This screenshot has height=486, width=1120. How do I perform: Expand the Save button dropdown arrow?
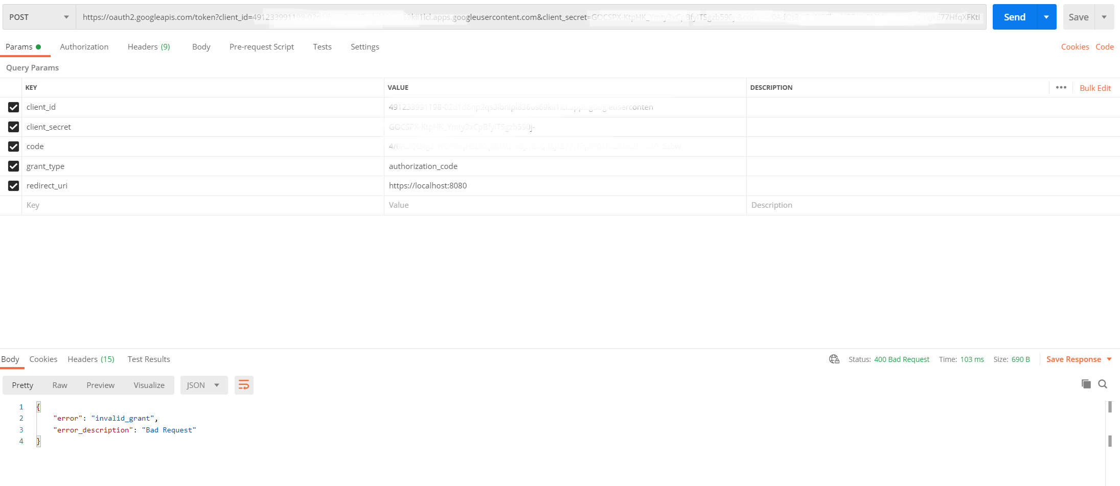tap(1104, 16)
